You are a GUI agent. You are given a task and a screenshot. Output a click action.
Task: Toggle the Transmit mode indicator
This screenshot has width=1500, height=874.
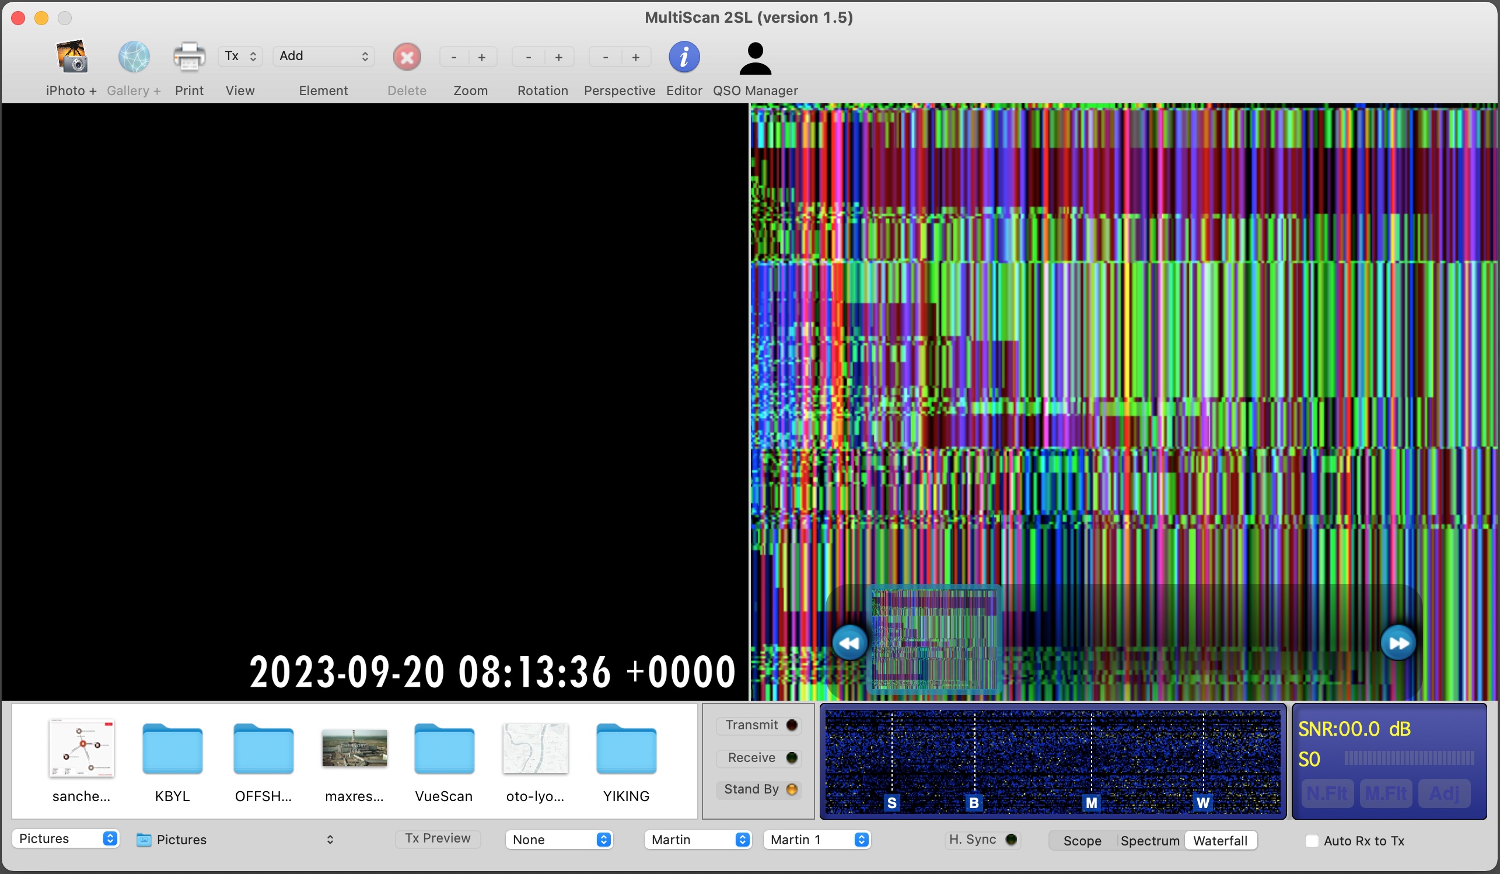click(758, 725)
